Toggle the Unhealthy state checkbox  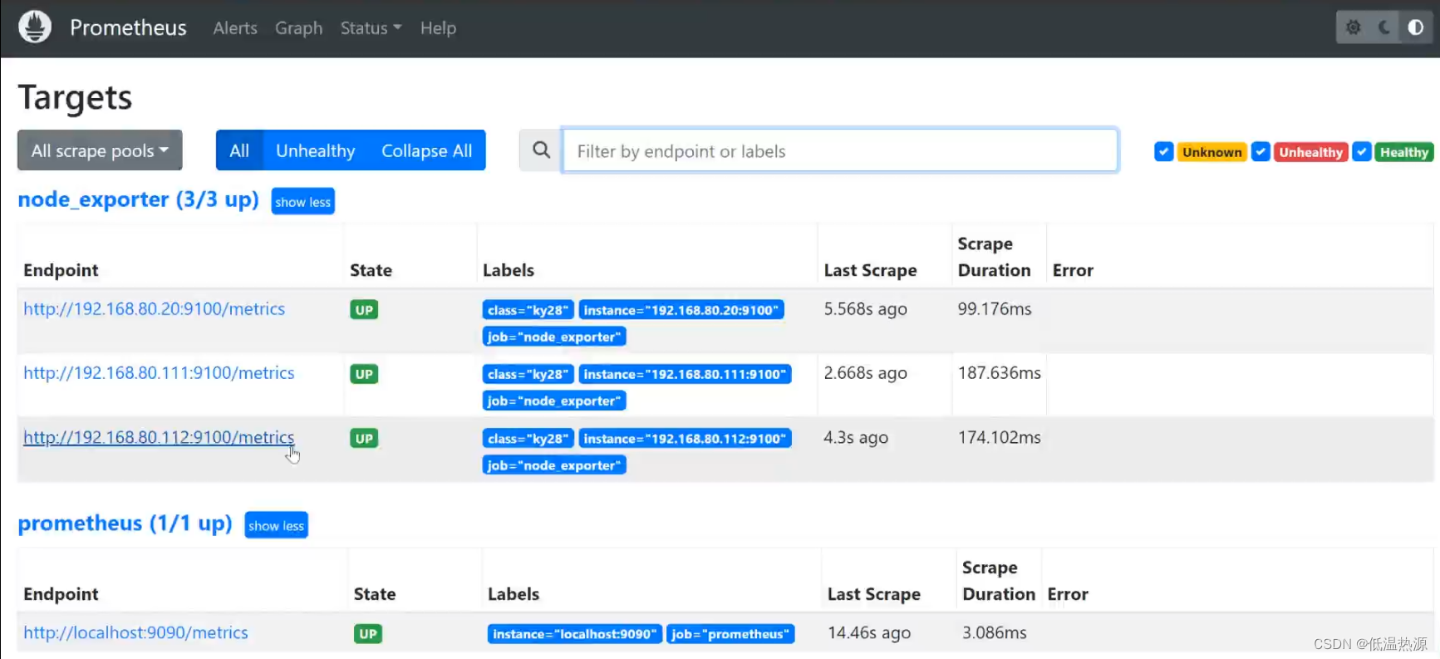tap(1261, 152)
